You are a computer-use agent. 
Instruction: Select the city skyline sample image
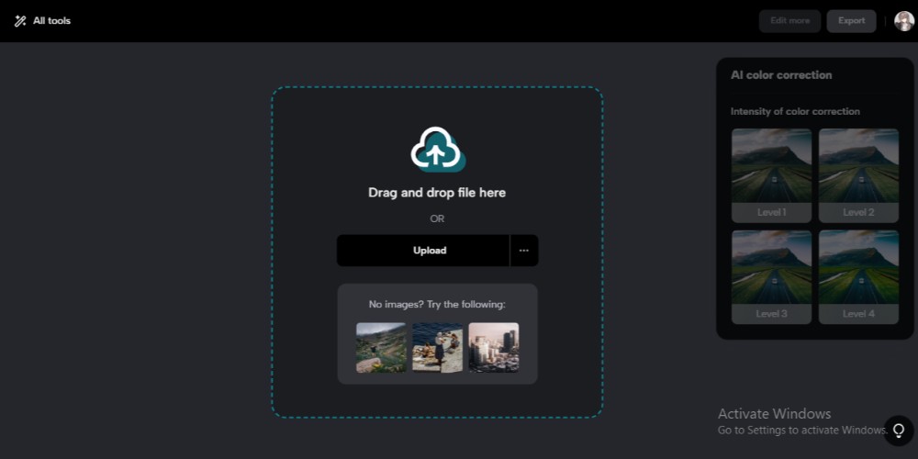494,348
